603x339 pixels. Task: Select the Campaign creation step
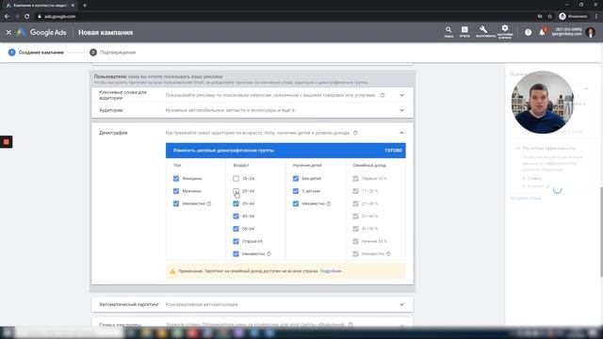[36, 53]
